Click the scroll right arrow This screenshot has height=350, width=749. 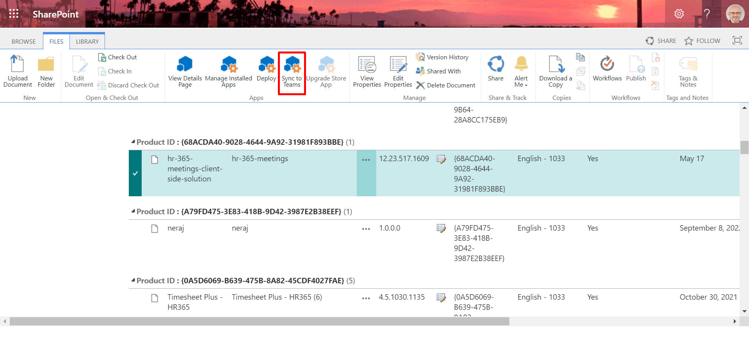735,321
